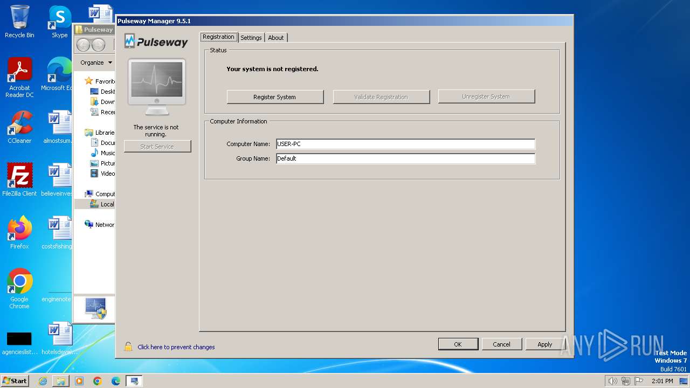
Task: Select Music library in Explorer pane
Action: pos(103,153)
